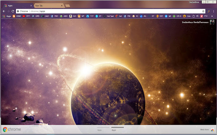Open the SAD bookmark
The height and width of the screenshot is (135, 217).
[45, 16]
